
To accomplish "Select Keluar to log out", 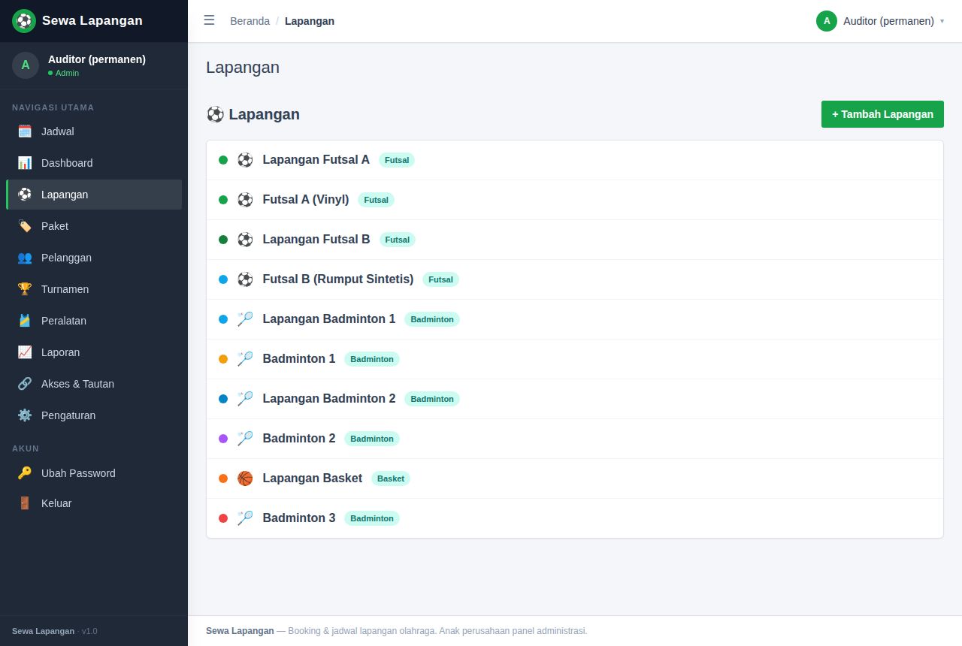I will click(94, 503).
